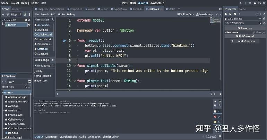Toggle visibility of Node2D
This screenshot has width=267, height=140.
pos(29,20)
